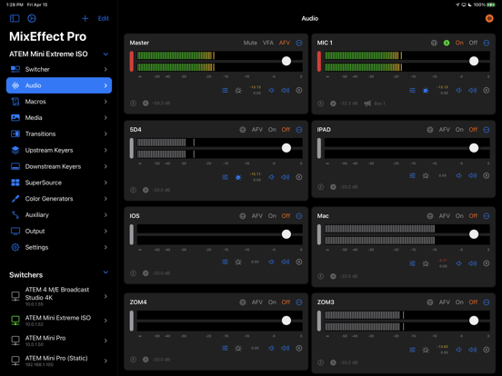Set Mac to AFV

click(445, 216)
